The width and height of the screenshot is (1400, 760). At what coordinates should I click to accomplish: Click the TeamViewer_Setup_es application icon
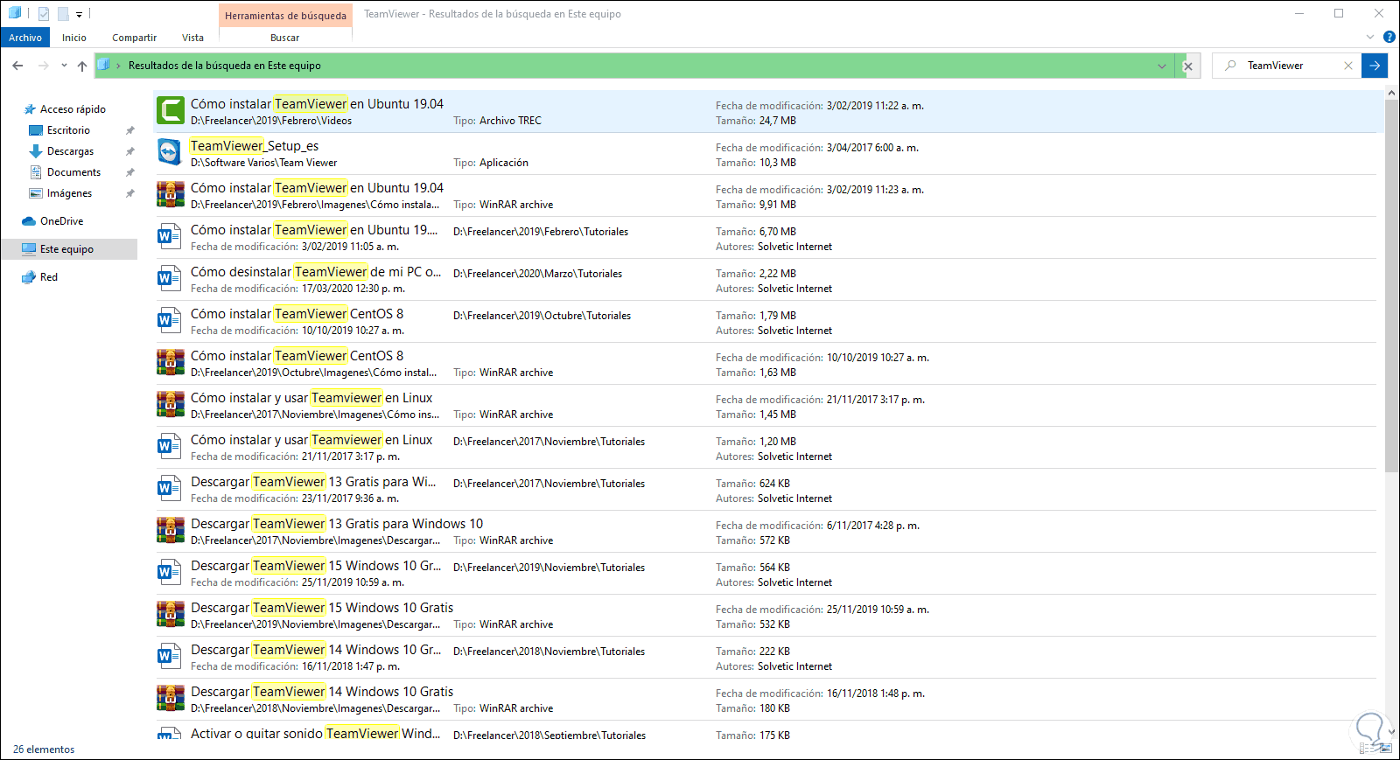pyautogui.click(x=170, y=152)
